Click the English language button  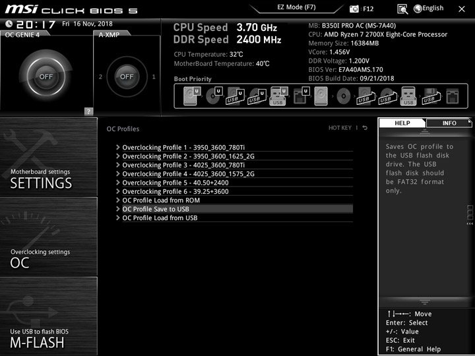433,8
